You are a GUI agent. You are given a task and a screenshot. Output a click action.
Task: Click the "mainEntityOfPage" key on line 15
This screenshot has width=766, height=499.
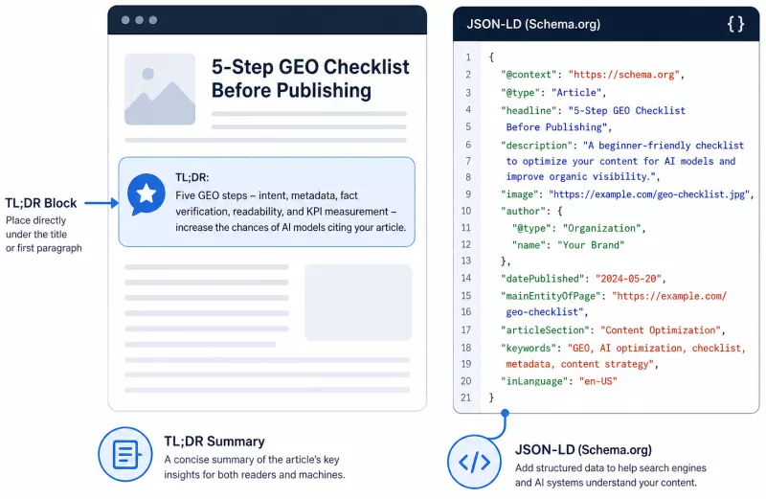pyautogui.click(x=550, y=296)
